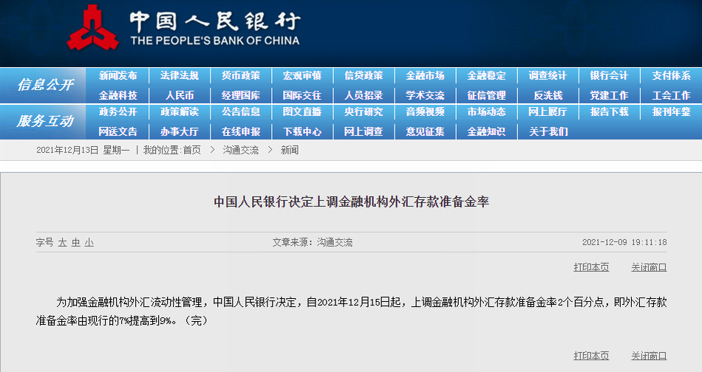Open 网送文告 link

coord(117,131)
